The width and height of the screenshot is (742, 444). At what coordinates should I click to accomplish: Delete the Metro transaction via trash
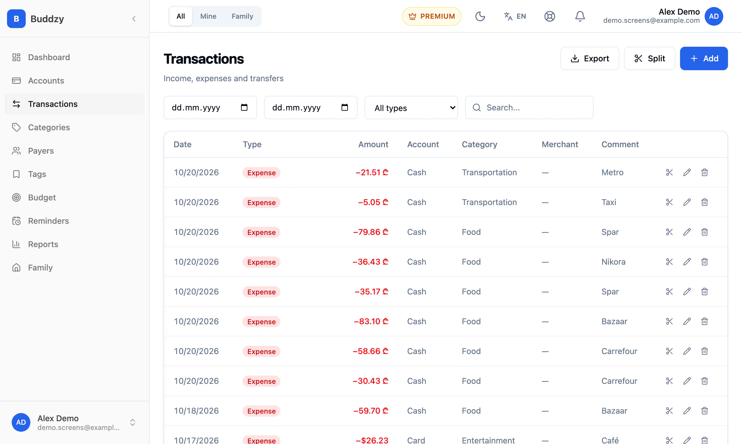tap(705, 172)
